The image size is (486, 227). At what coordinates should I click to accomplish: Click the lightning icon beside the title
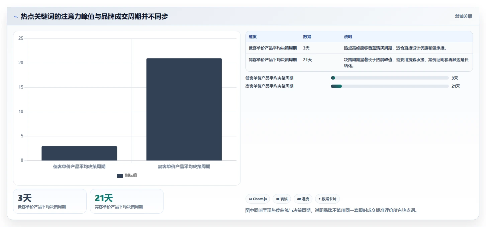click(16, 17)
